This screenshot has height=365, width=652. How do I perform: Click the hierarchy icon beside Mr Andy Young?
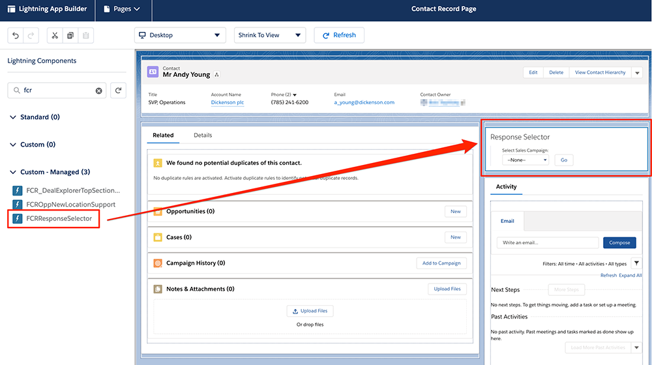[216, 75]
